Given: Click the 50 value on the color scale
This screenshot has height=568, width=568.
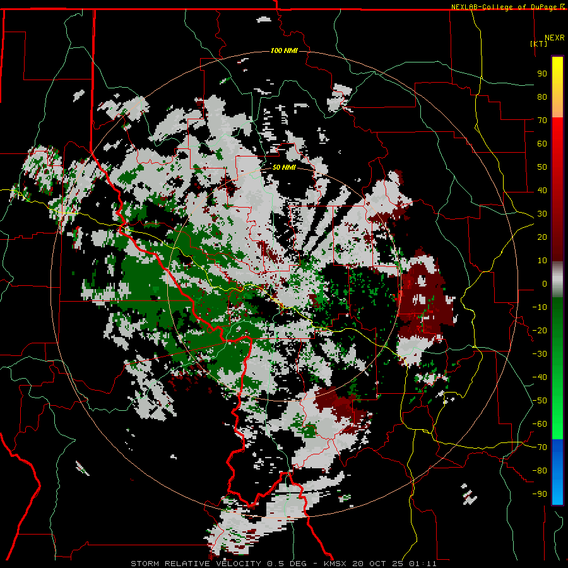Looking at the screenshot, I should [542, 167].
